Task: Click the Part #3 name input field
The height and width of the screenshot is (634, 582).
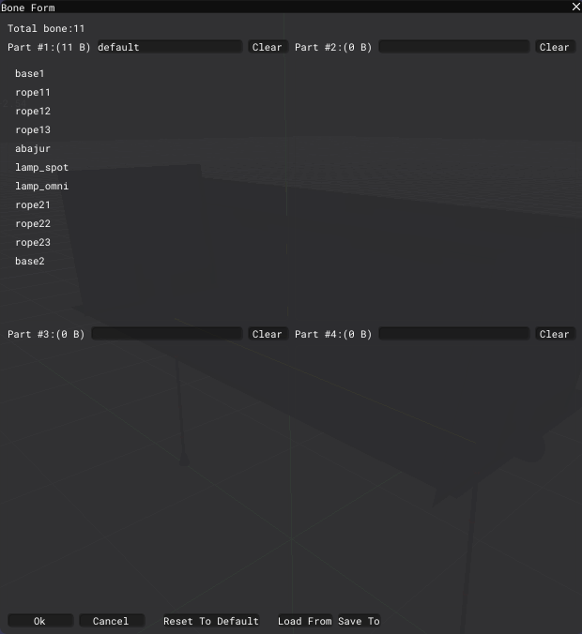Action: (x=166, y=334)
